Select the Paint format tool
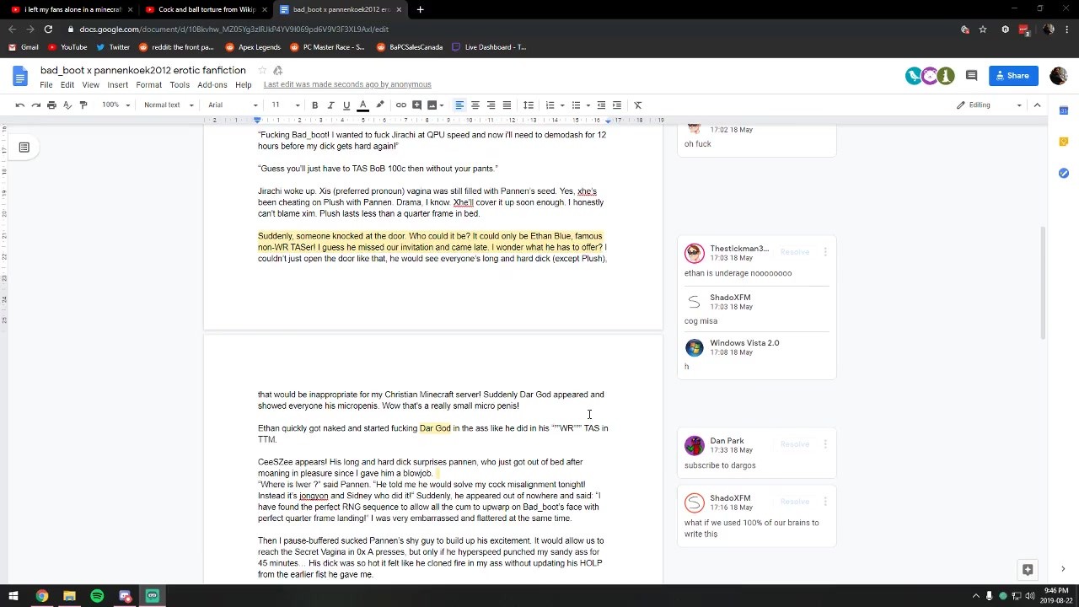The width and height of the screenshot is (1079, 607). [x=83, y=105]
